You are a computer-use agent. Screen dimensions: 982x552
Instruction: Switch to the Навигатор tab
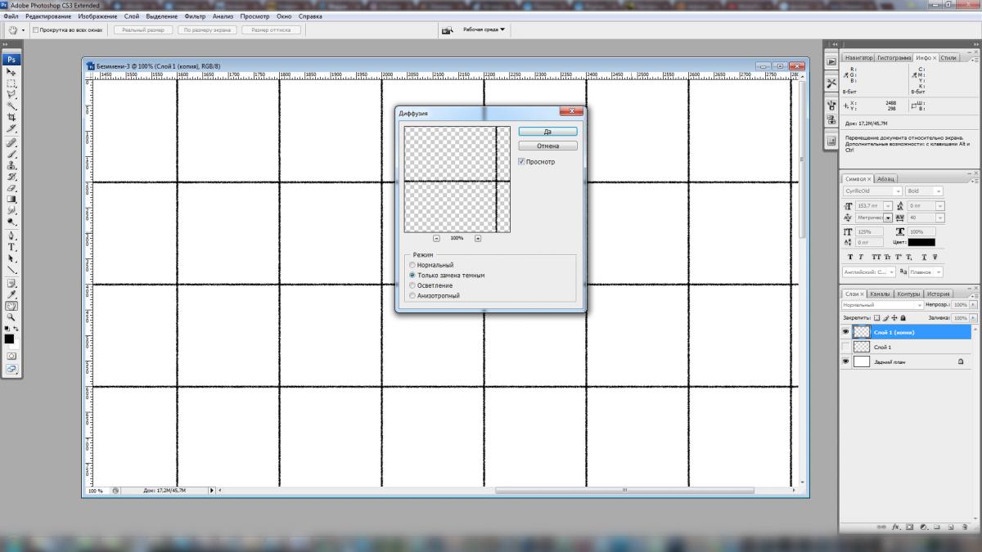[858, 58]
